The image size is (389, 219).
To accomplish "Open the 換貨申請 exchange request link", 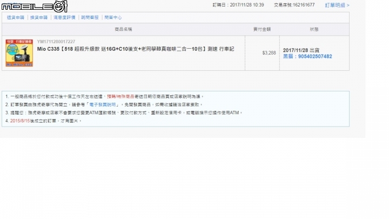I will [39, 18].
